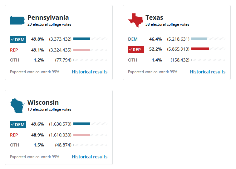The image size is (236, 169).
Task: Select the Wisconsin state heading
Action: pyautogui.click(x=43, y=102)
